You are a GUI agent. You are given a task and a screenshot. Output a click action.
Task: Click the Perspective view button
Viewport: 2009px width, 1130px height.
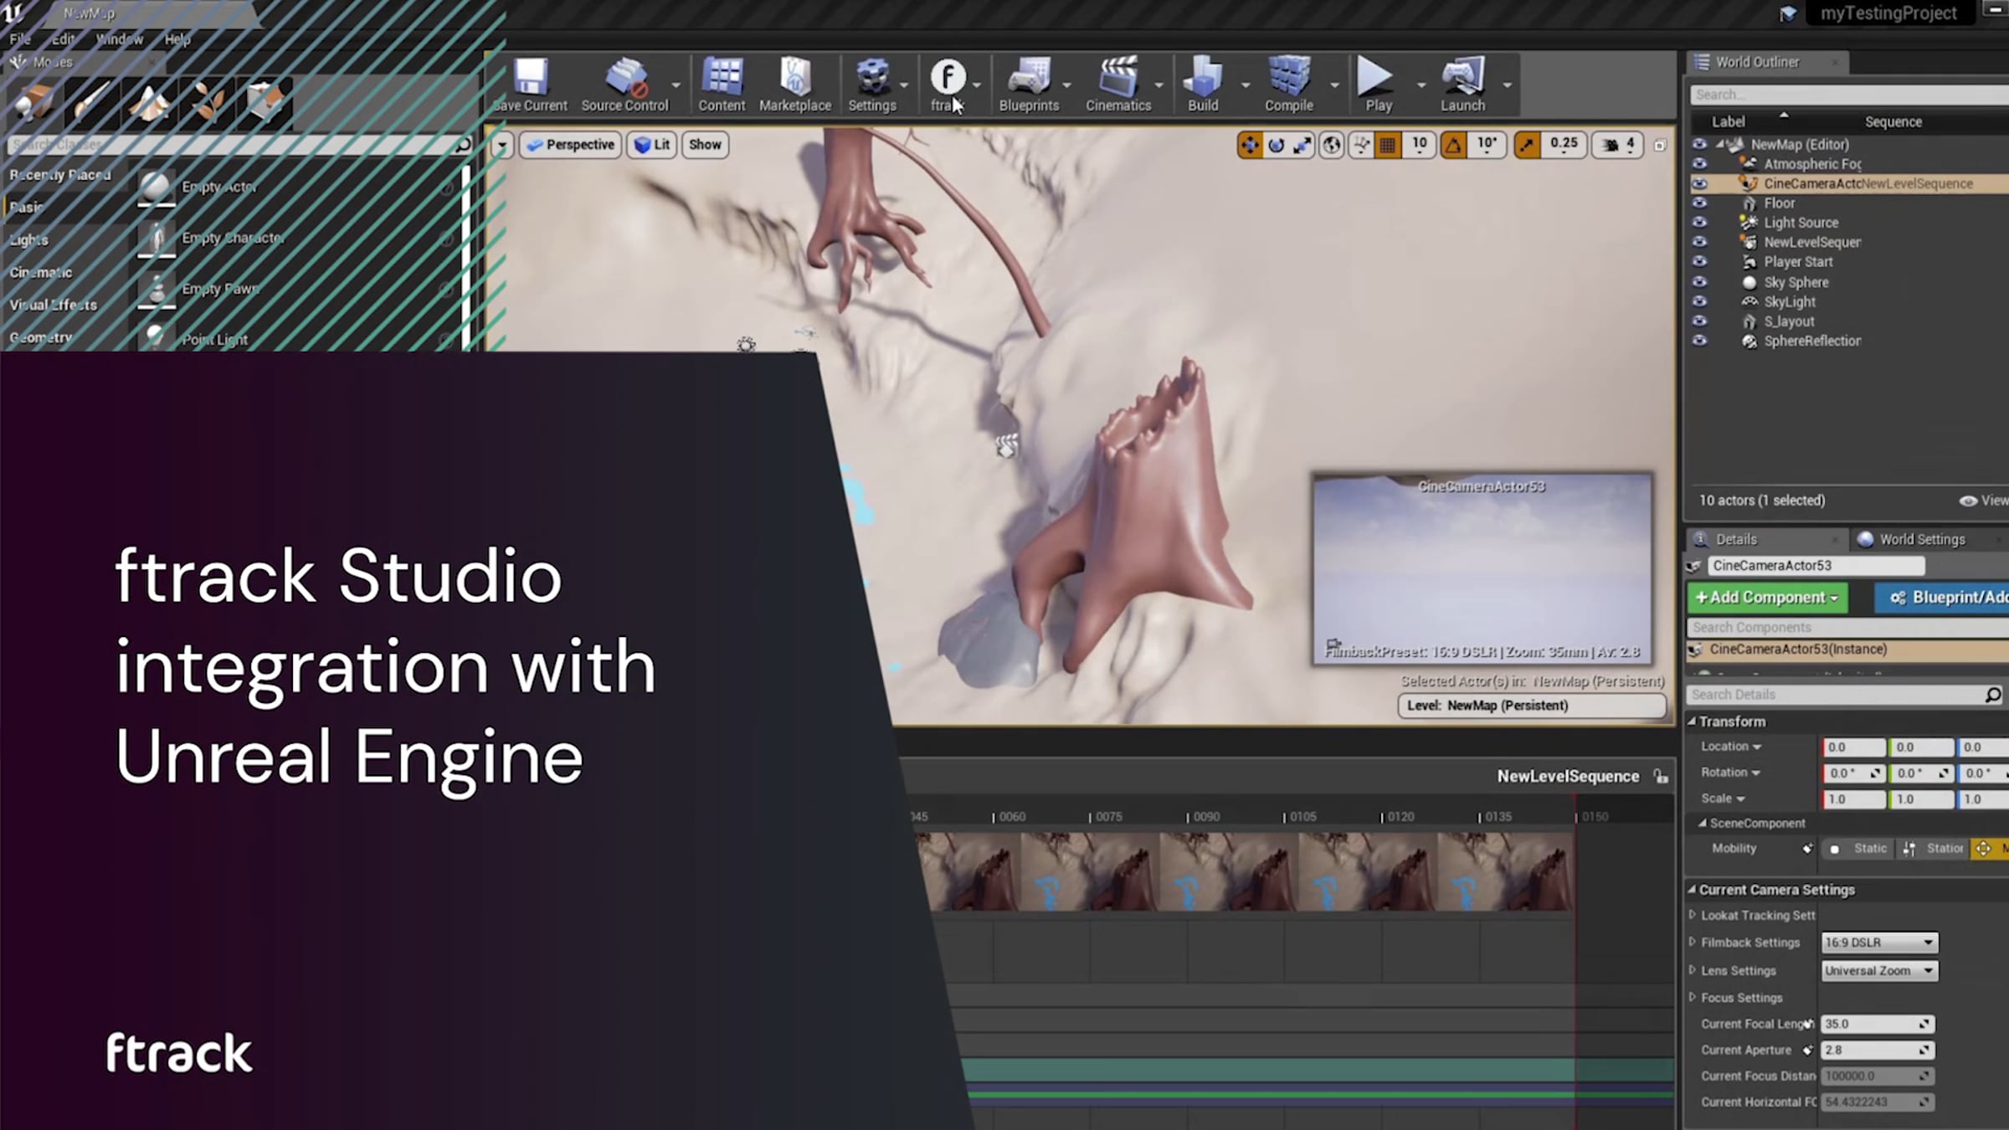571,145
